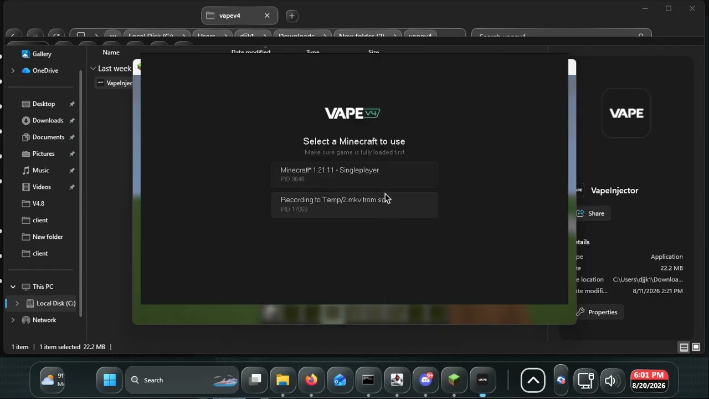Click the pin icon beside Videos
This screenshot has height=399, width=709.
point(72,187)
